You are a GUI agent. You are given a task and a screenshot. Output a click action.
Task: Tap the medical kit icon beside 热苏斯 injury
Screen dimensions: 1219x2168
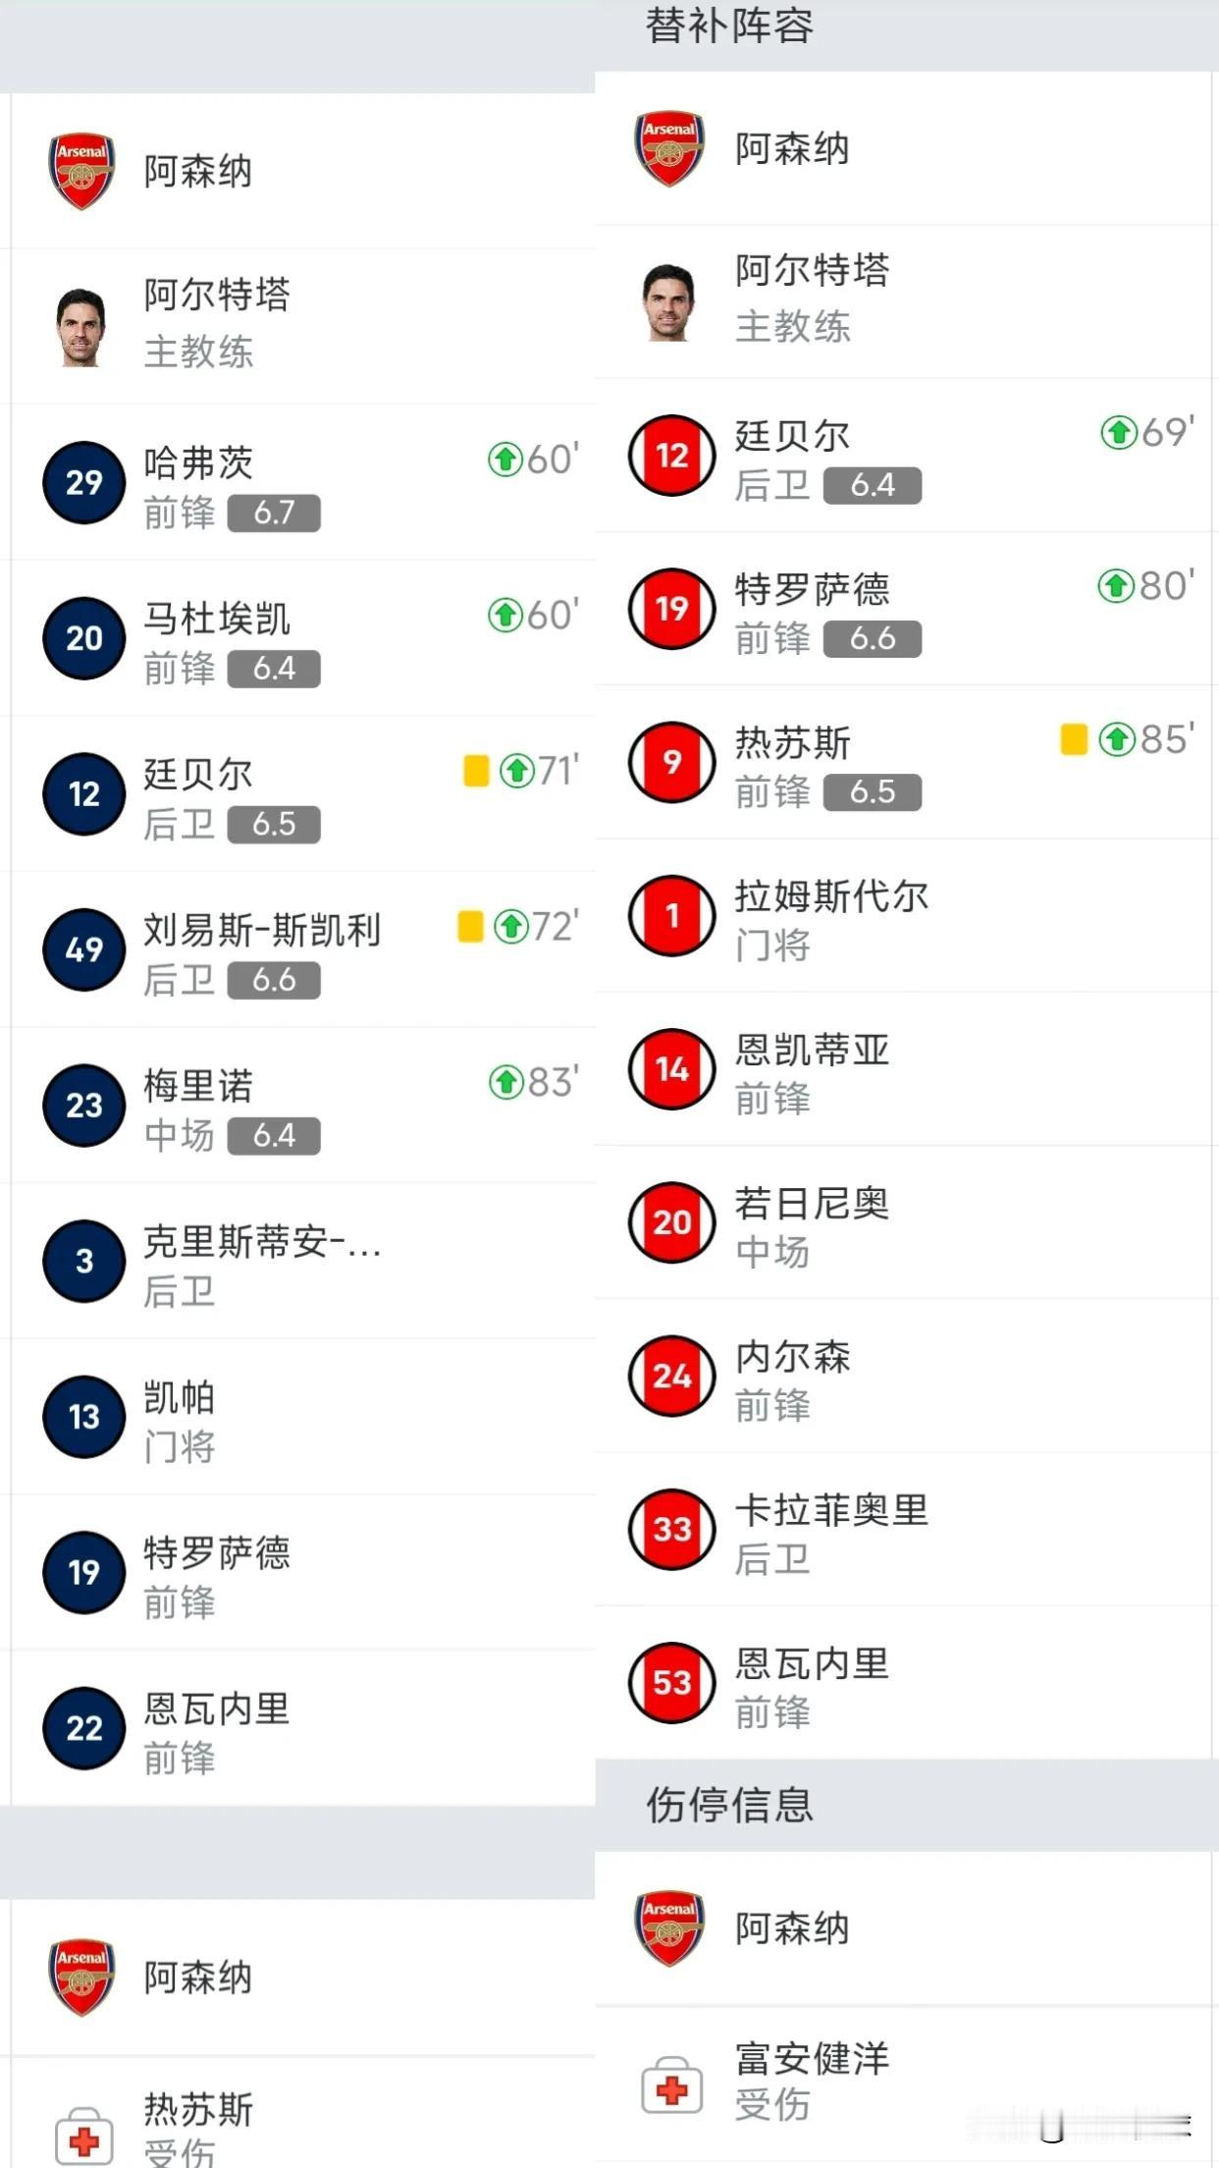coord(84,2137)
